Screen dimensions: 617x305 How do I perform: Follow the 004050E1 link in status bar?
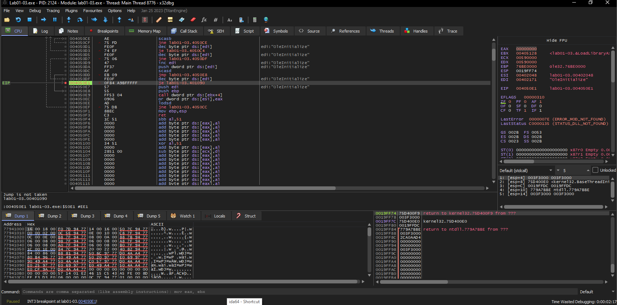[87, 301]
